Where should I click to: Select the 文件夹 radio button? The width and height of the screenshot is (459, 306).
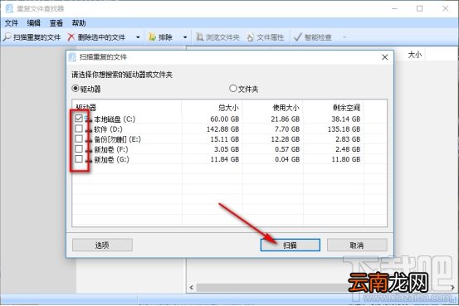coord(232,88)
